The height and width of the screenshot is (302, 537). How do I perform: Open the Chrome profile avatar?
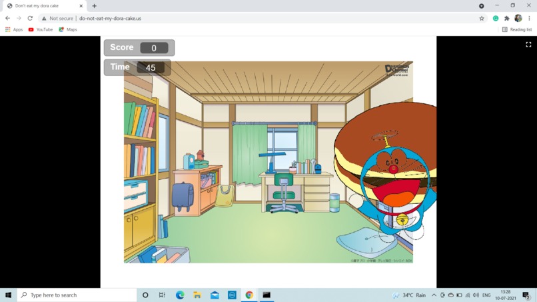point(518,18)
